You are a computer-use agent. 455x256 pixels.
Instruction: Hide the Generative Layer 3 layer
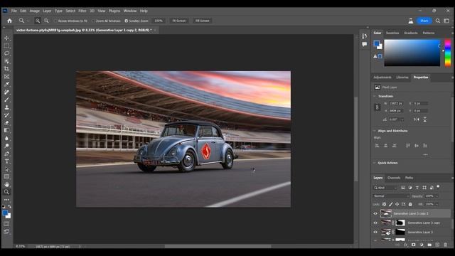(375, 233)
